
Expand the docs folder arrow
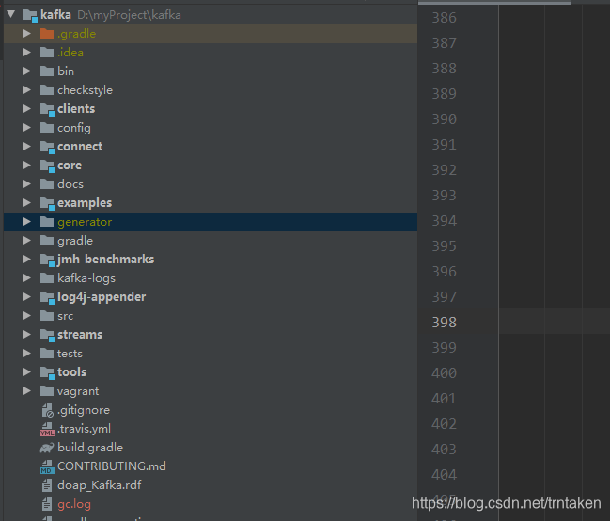(27, 183)
